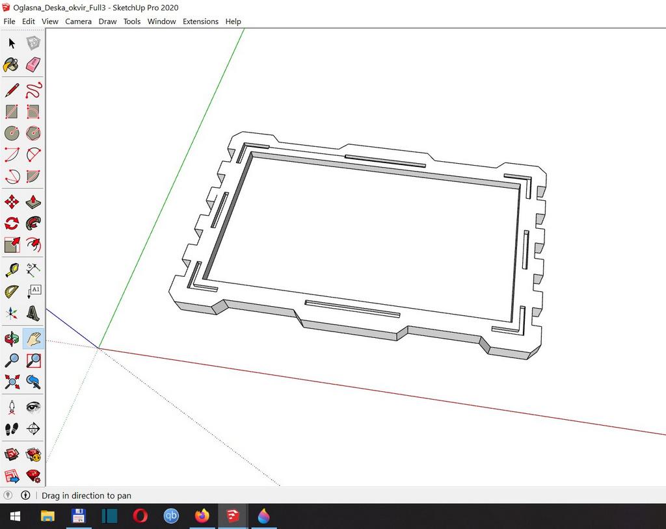This screenshot has width=666, height=529.
Task: Click the model credits person icon
Action: pyautogui.click(x=25, y=495)
